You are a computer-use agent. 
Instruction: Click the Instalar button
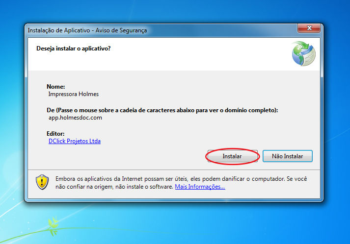[x=232, y=156]
